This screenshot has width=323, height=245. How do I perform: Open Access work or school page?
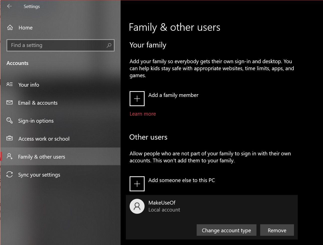(44, 139)
